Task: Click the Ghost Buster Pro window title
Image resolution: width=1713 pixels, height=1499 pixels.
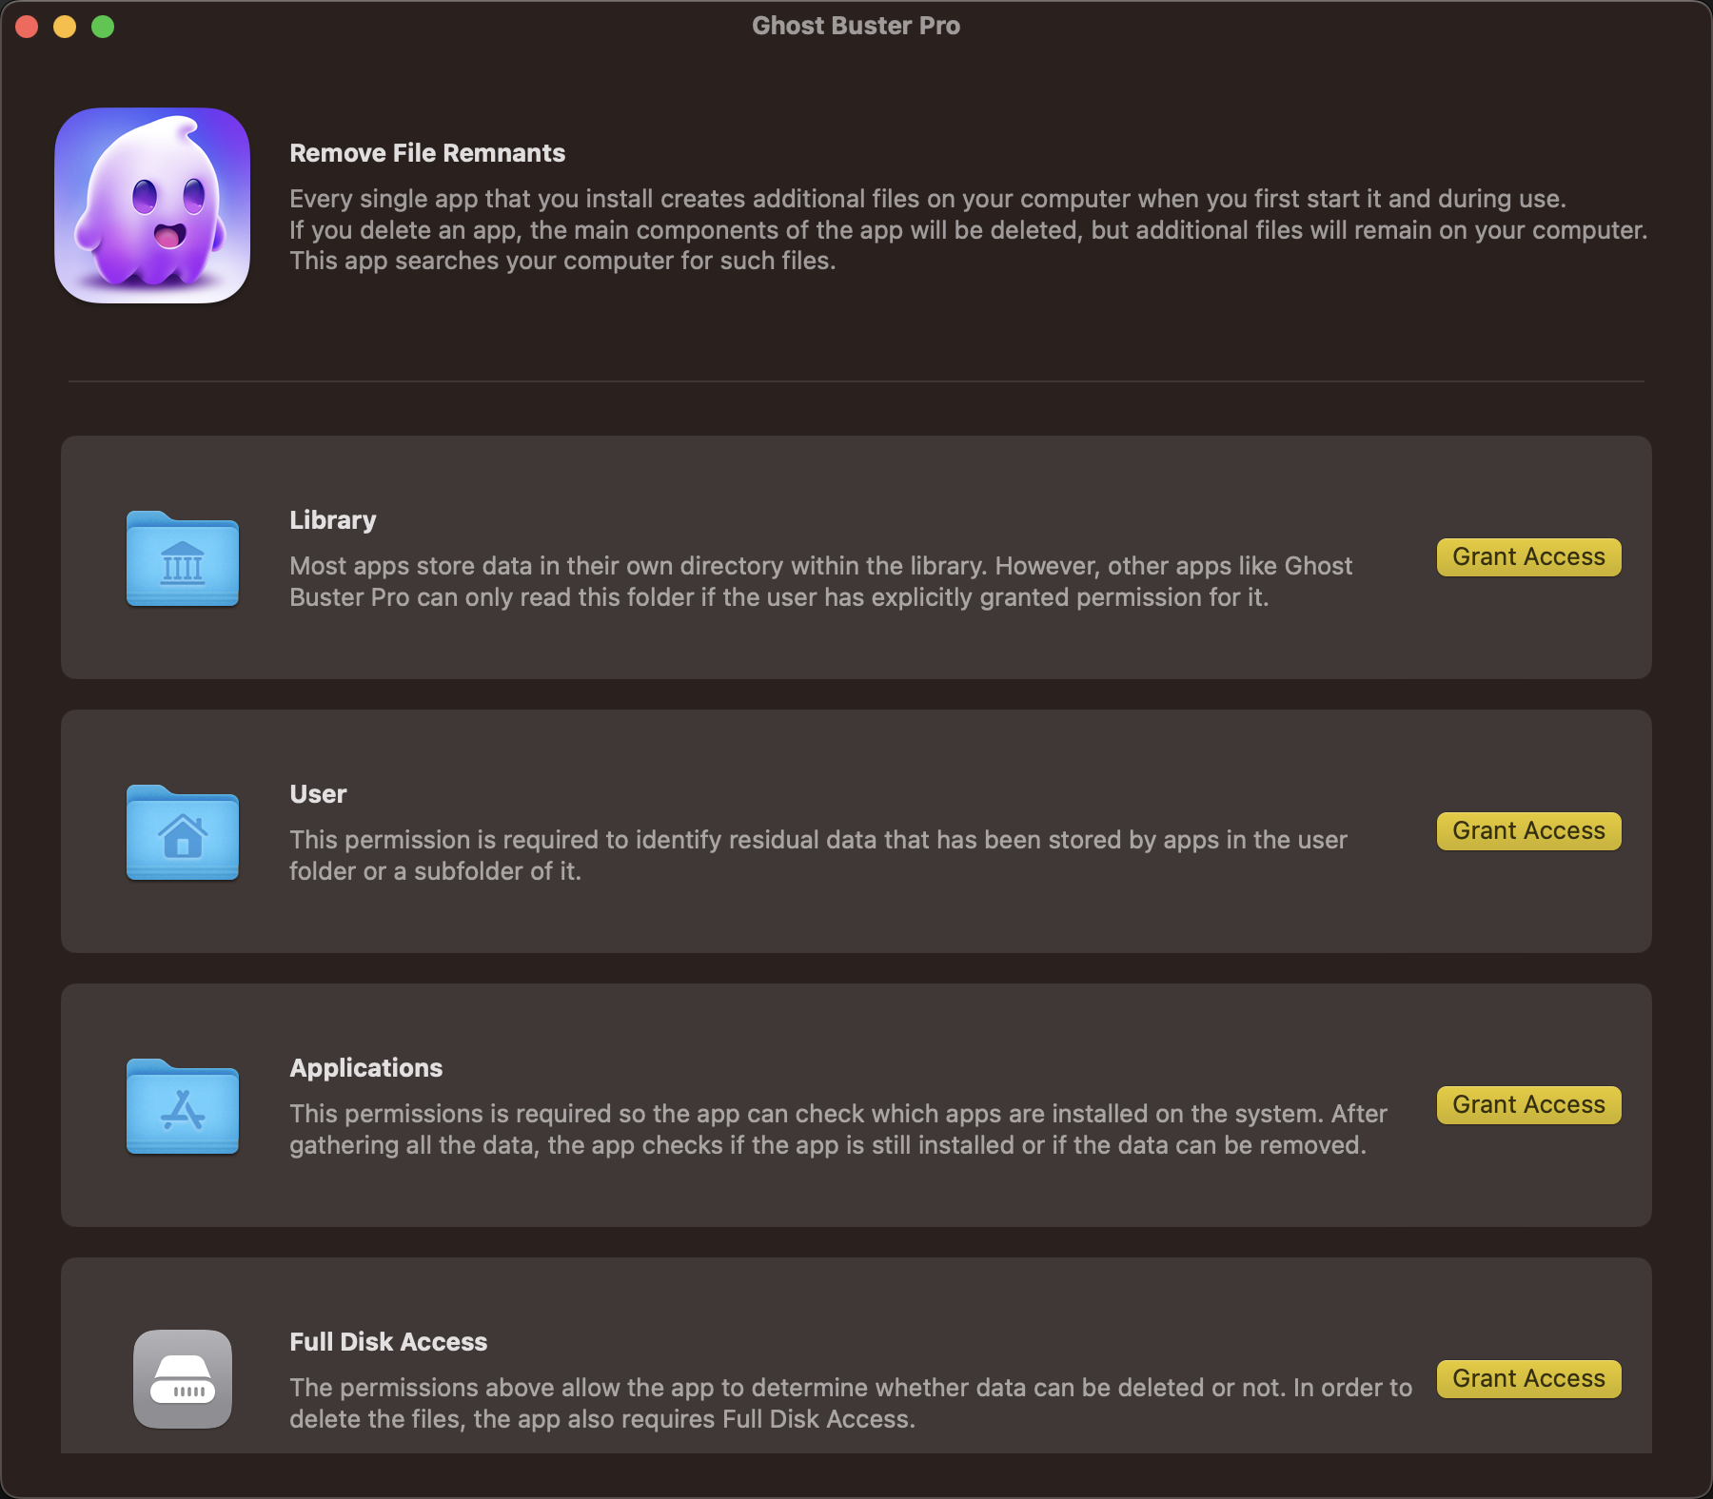Action: coord(856,26)
